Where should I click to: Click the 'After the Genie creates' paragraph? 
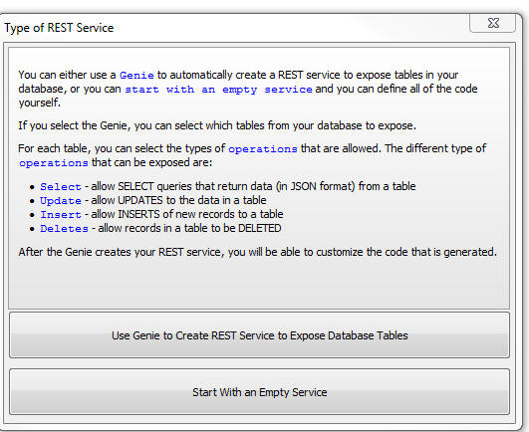tap(258, 252)
